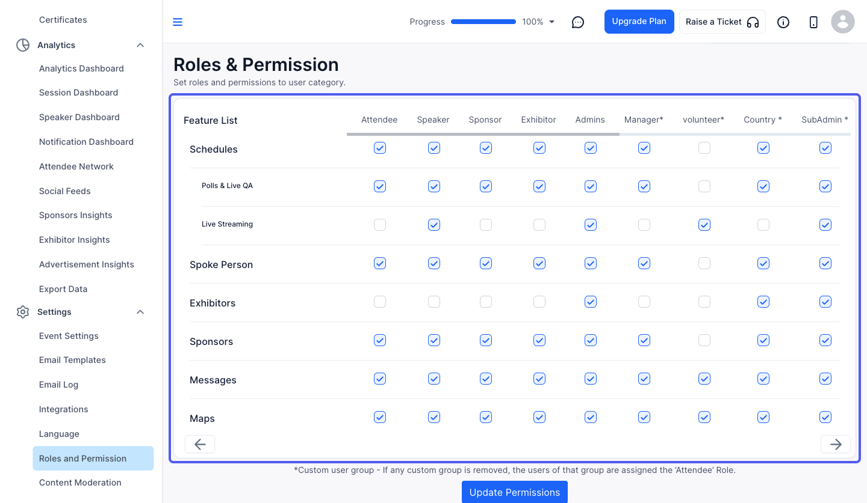
Task: Open Email Templates
Action: coord(72,360)
